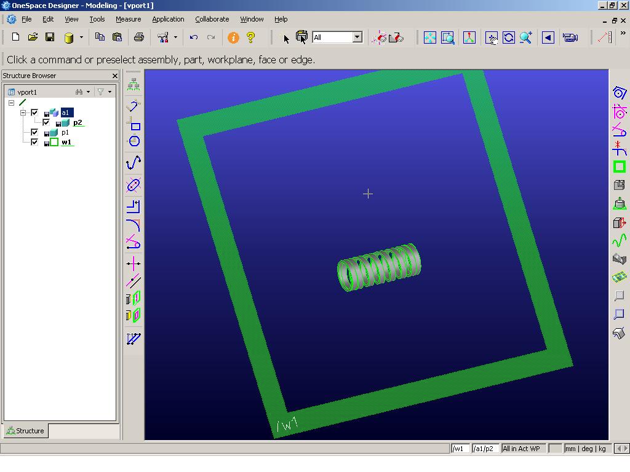Uncheck the a1 assembly checkbox
This screenshot has width=630, height=472.
tap(34, 112)
